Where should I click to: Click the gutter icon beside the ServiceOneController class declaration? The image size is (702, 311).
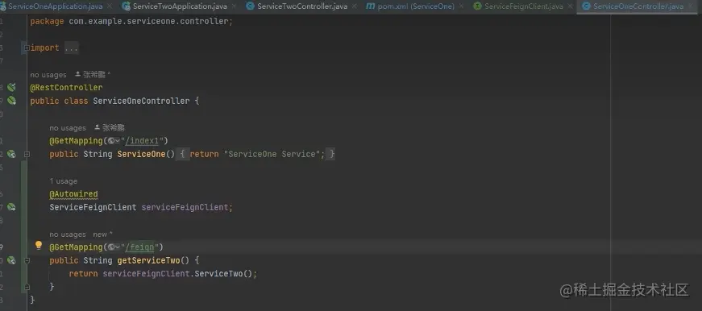[11, 101]
